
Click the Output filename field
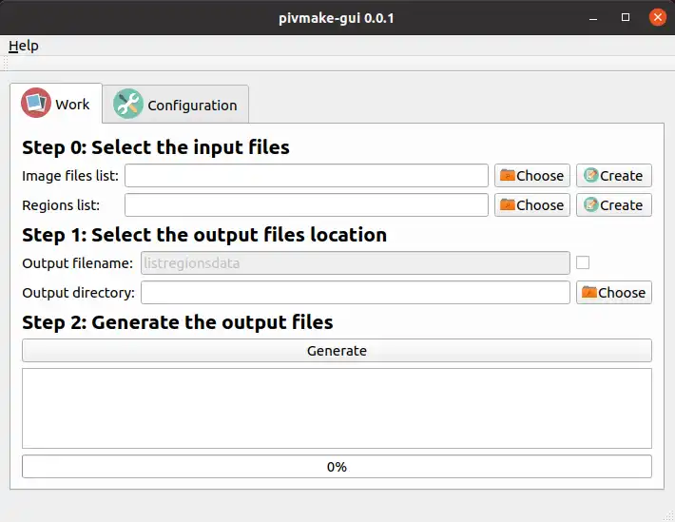(355, 262)
